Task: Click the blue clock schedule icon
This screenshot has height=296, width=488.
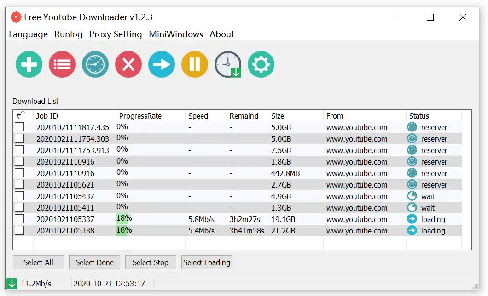Action: point(95,64)
